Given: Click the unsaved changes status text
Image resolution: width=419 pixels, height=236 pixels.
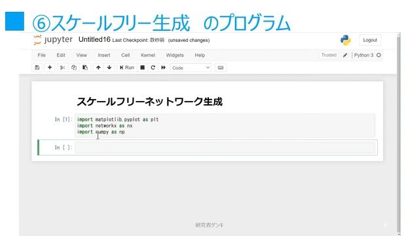Looking at the screenshot, I should 189,40.
